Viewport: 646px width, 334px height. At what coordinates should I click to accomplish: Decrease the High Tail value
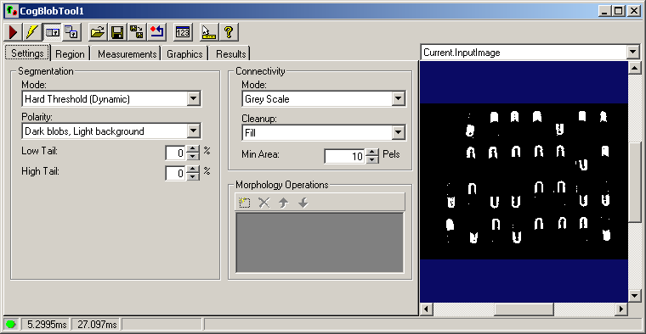tap(193, 176)
